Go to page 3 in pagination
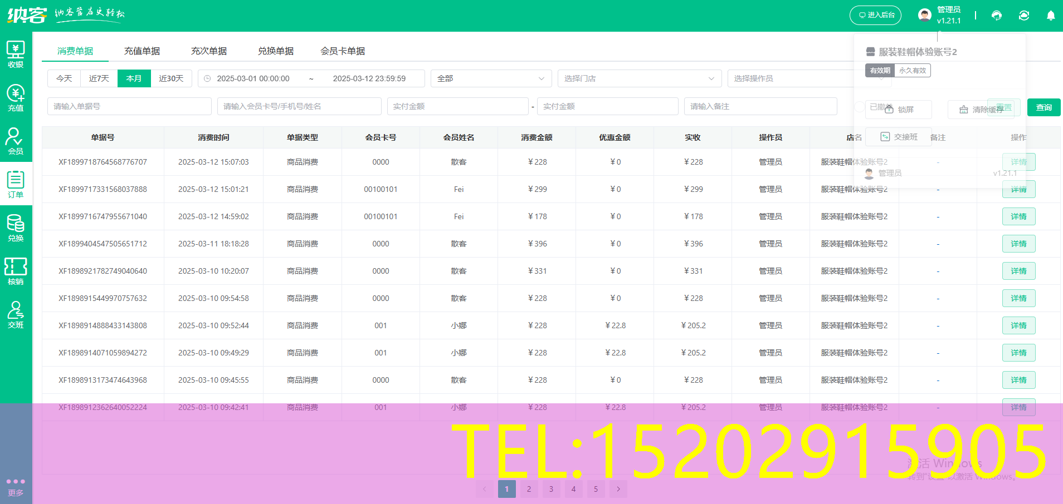The width and height of the screenshot is (1063, 504). point(551,489)
